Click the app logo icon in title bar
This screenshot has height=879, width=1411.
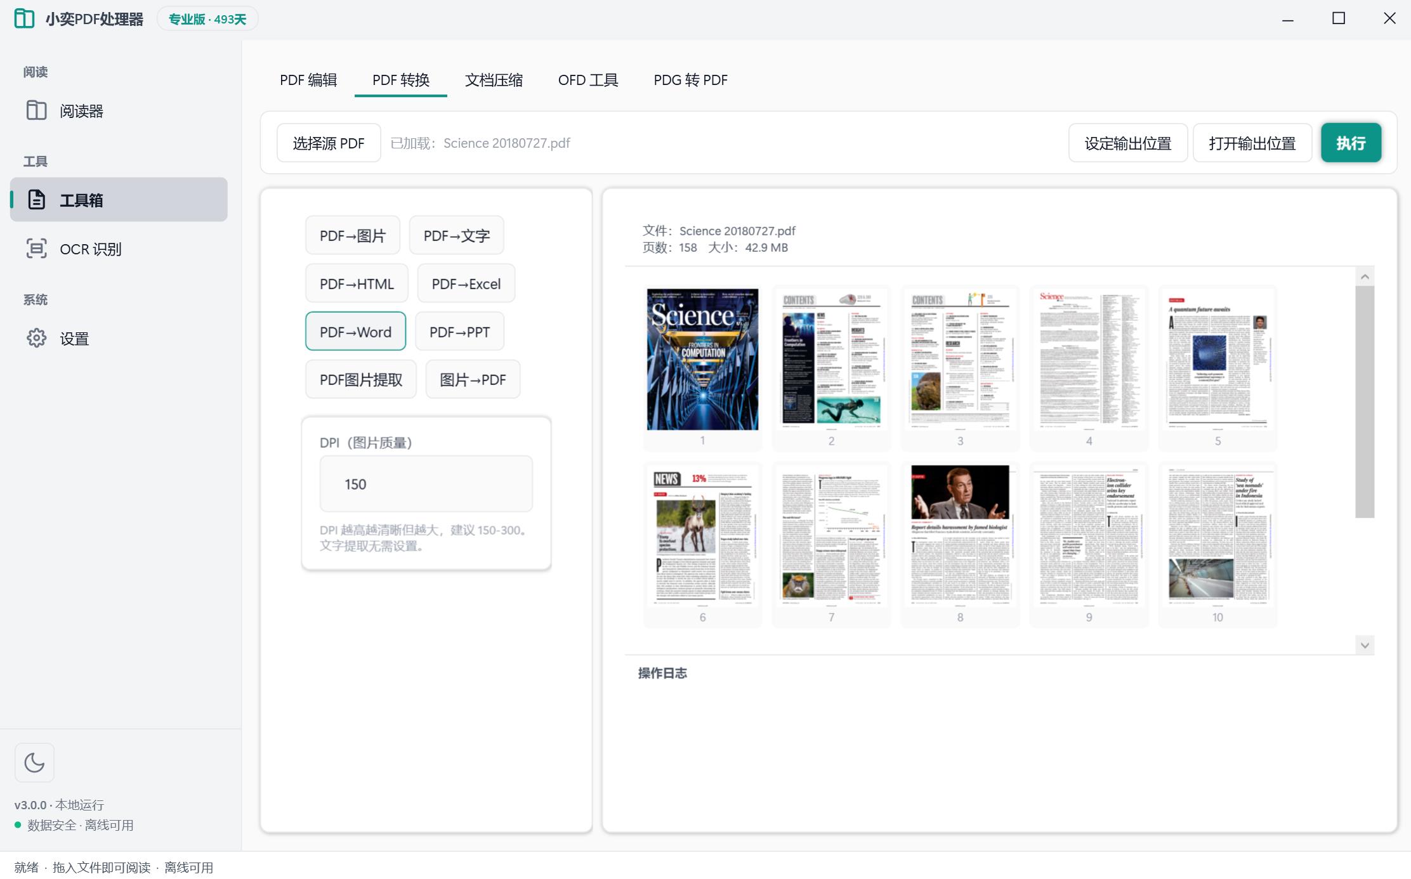click(24, 18)
